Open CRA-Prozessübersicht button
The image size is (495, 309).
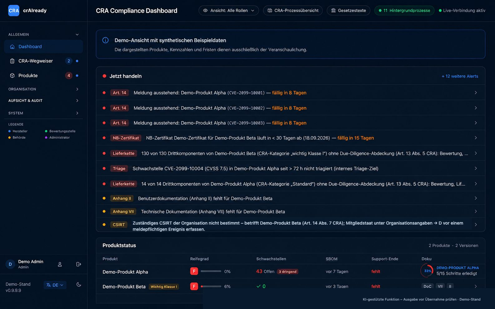tap(293, 11)
